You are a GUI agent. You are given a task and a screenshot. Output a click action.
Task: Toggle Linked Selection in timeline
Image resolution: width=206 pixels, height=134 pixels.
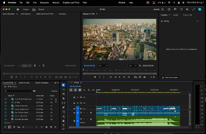click(80, 90)
